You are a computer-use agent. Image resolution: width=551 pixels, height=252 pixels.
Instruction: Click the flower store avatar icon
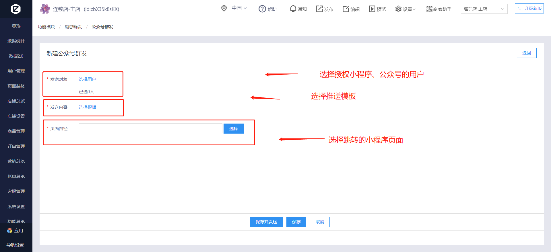click(45, 9)
